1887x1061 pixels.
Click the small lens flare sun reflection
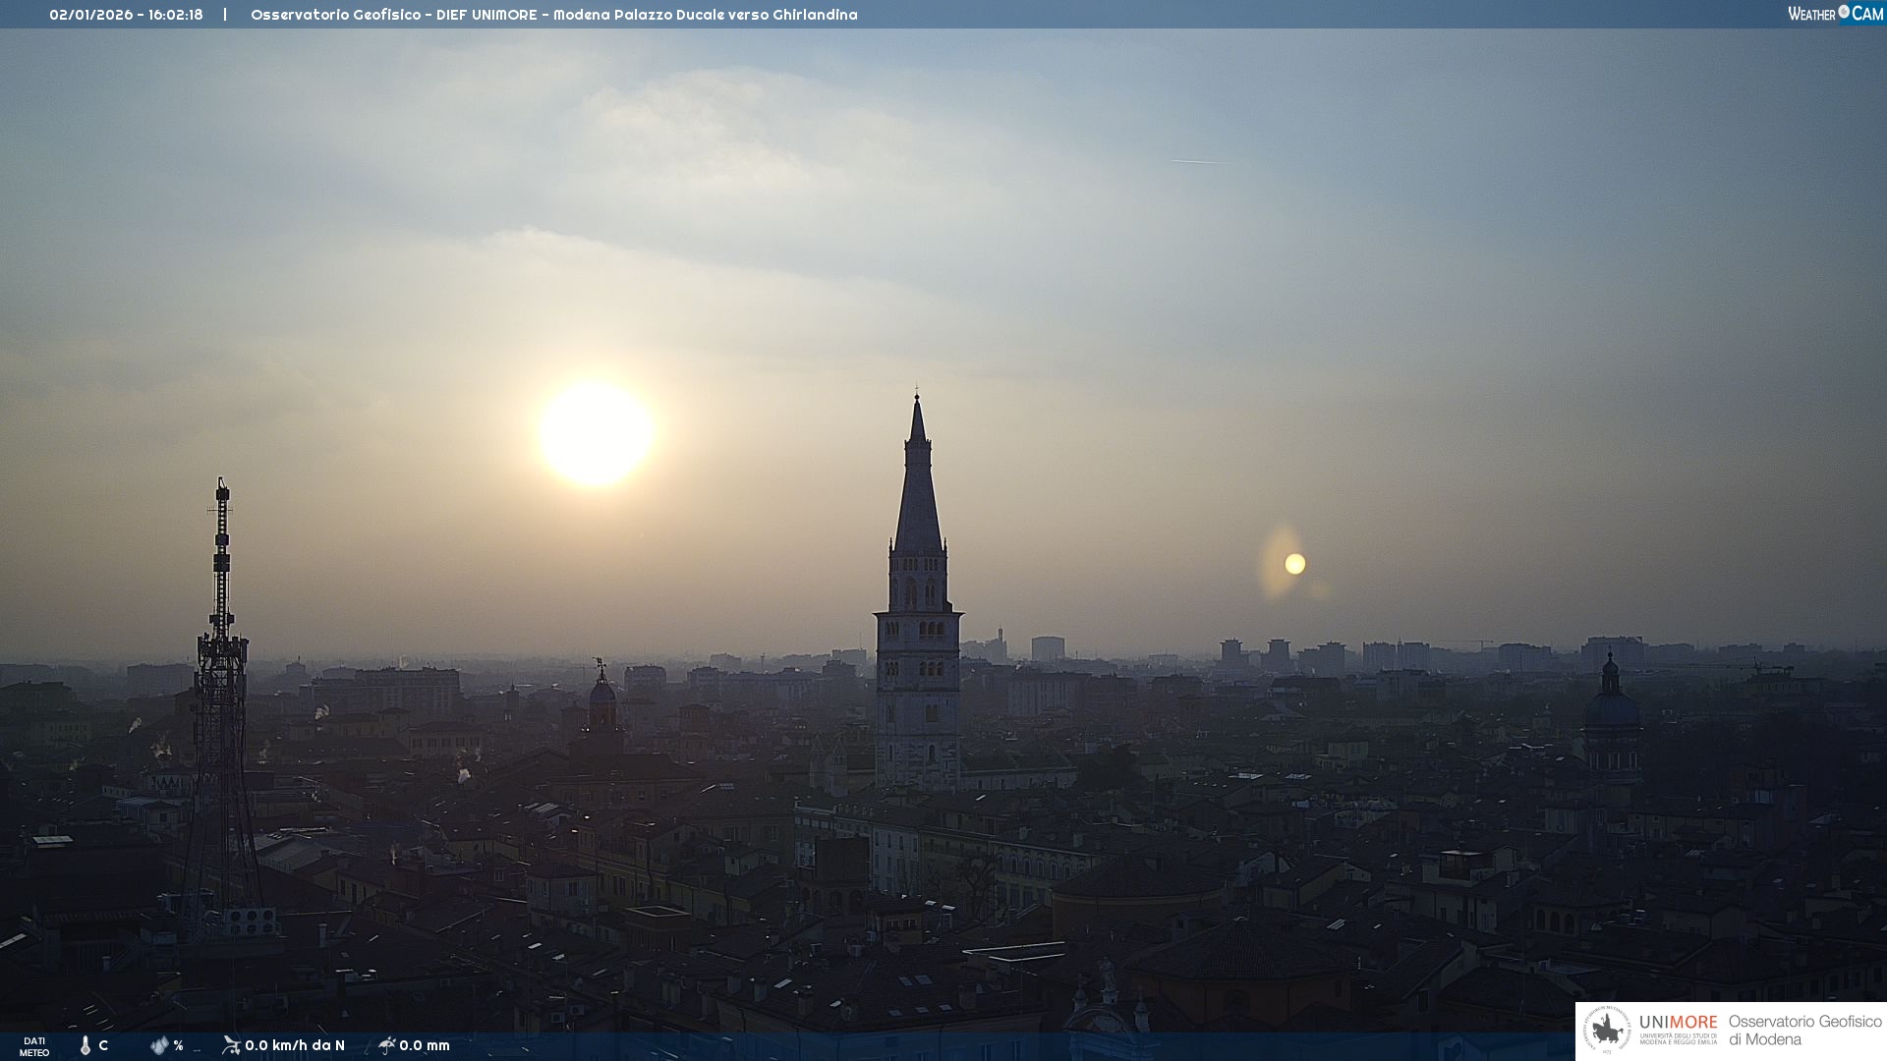(1294, 564)
